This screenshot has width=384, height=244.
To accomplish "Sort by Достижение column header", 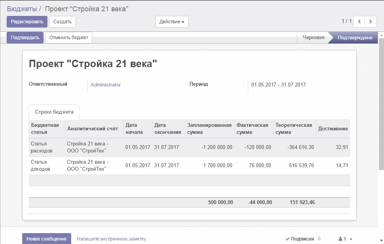I will tap(333, 129).
